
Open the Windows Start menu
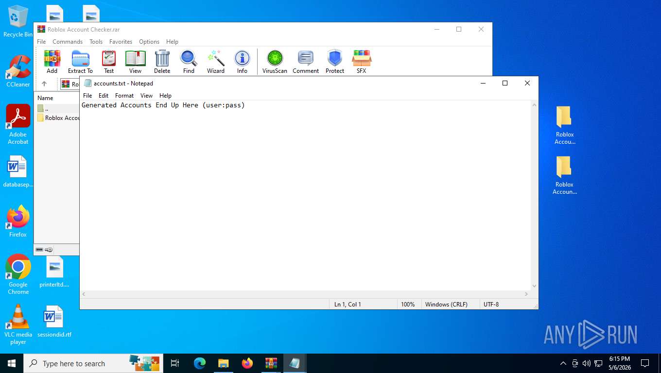[12, 363]
